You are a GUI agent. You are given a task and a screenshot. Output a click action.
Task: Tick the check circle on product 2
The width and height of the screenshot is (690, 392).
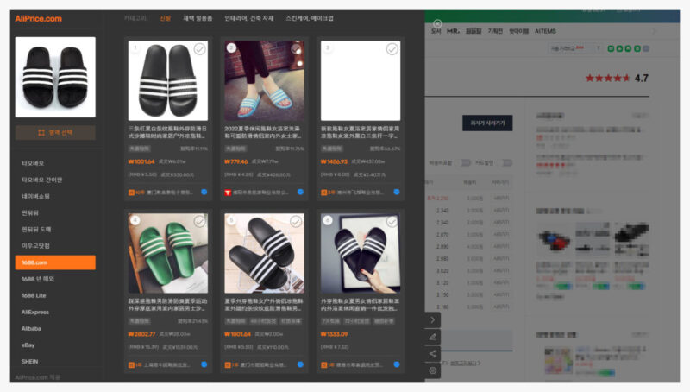point(297,50)
